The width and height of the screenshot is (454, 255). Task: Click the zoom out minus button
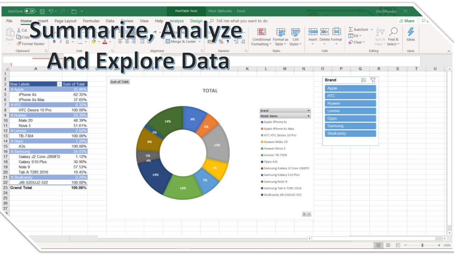(x=406, y=245)
